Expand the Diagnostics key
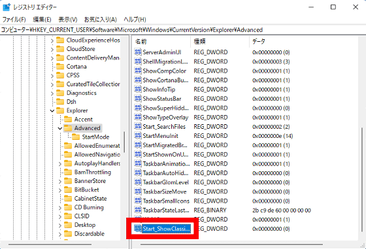This screenshot has width=366, height=249. (52, 93)
